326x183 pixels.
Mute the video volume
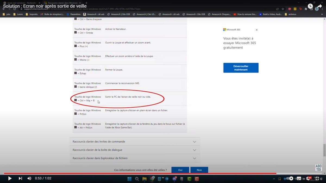pos(29,178)
